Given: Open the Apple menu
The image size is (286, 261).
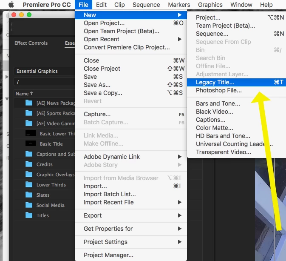Looking at the screenshot, I should pyautogui.click(x=11, y=5).
